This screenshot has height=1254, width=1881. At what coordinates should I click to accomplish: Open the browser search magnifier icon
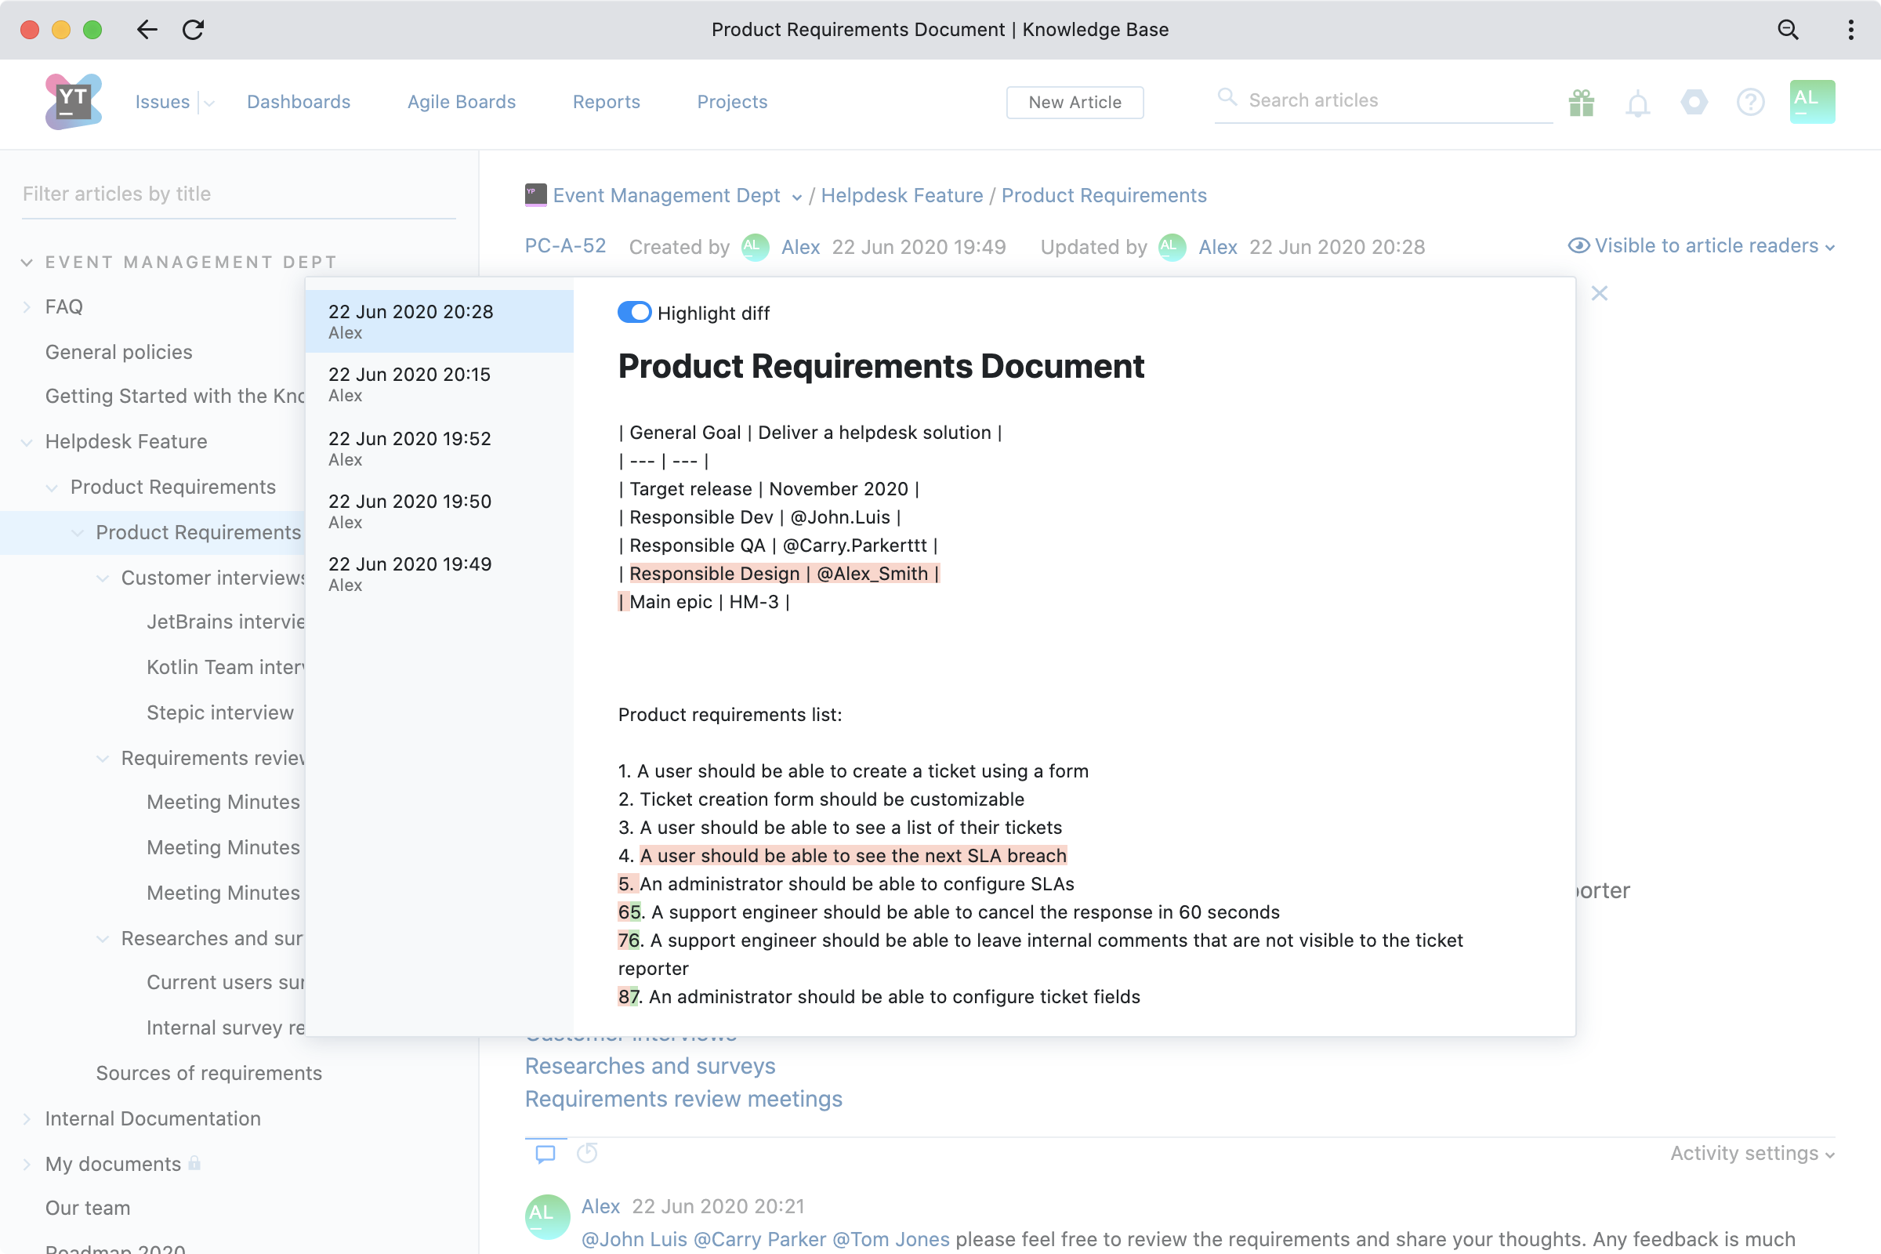[1789, 30]
